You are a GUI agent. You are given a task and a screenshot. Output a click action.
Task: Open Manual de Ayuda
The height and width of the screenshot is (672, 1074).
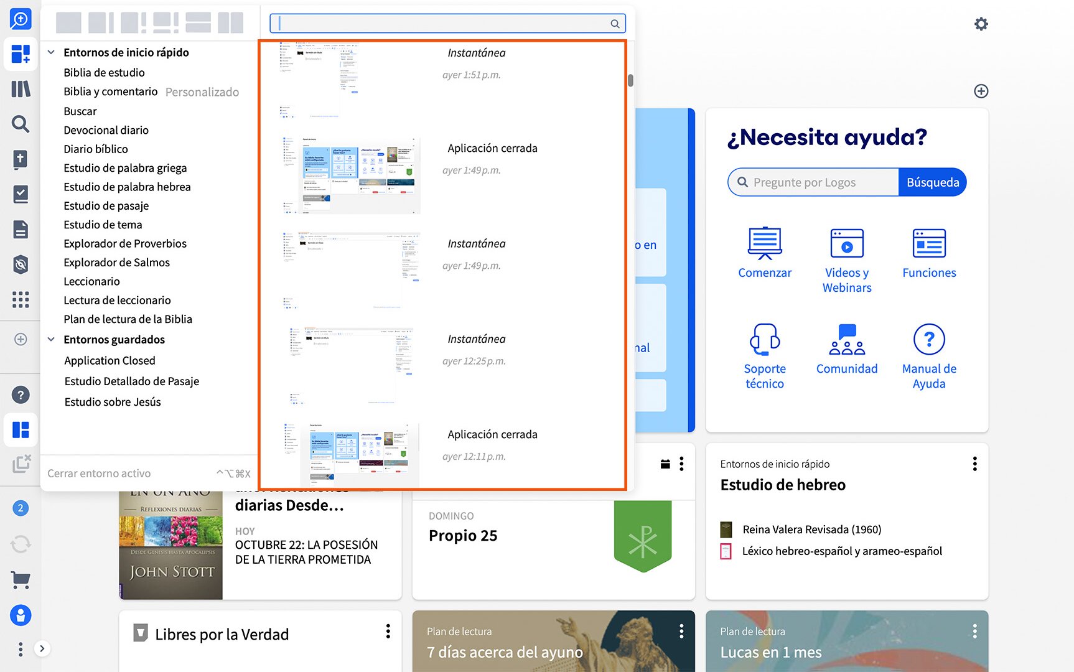(x=929, y=357)
